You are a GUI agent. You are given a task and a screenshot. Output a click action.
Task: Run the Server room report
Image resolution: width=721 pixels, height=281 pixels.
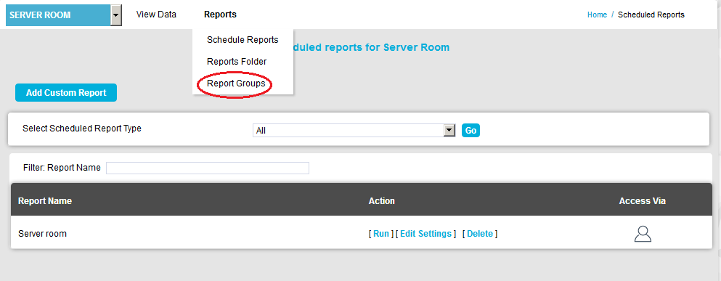[381, 234]
